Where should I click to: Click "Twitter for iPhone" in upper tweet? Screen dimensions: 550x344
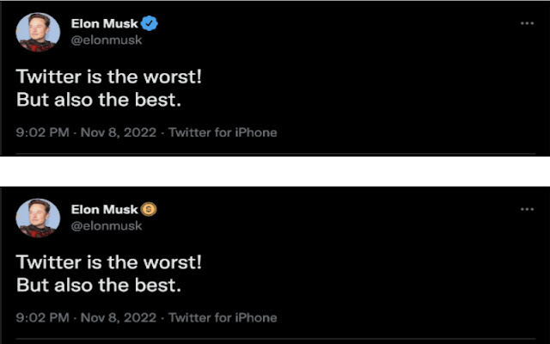[223, 132]
